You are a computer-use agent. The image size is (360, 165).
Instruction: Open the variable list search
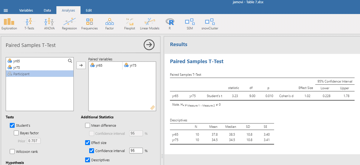click(x=70, y=61)
